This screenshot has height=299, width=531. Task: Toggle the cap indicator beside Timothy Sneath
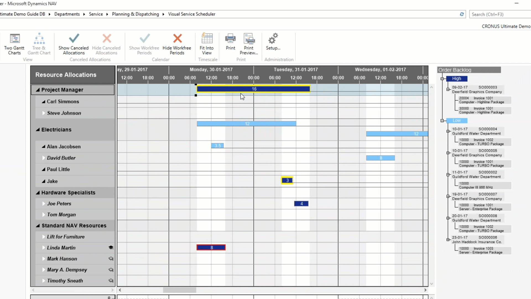point(111,280)
